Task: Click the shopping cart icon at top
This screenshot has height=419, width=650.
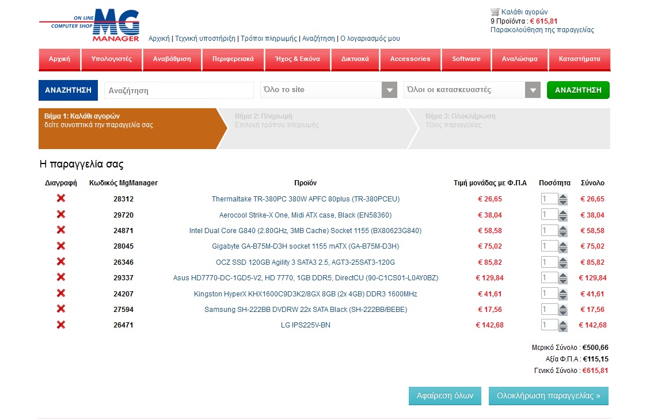Action: click(x=495, y=12)
